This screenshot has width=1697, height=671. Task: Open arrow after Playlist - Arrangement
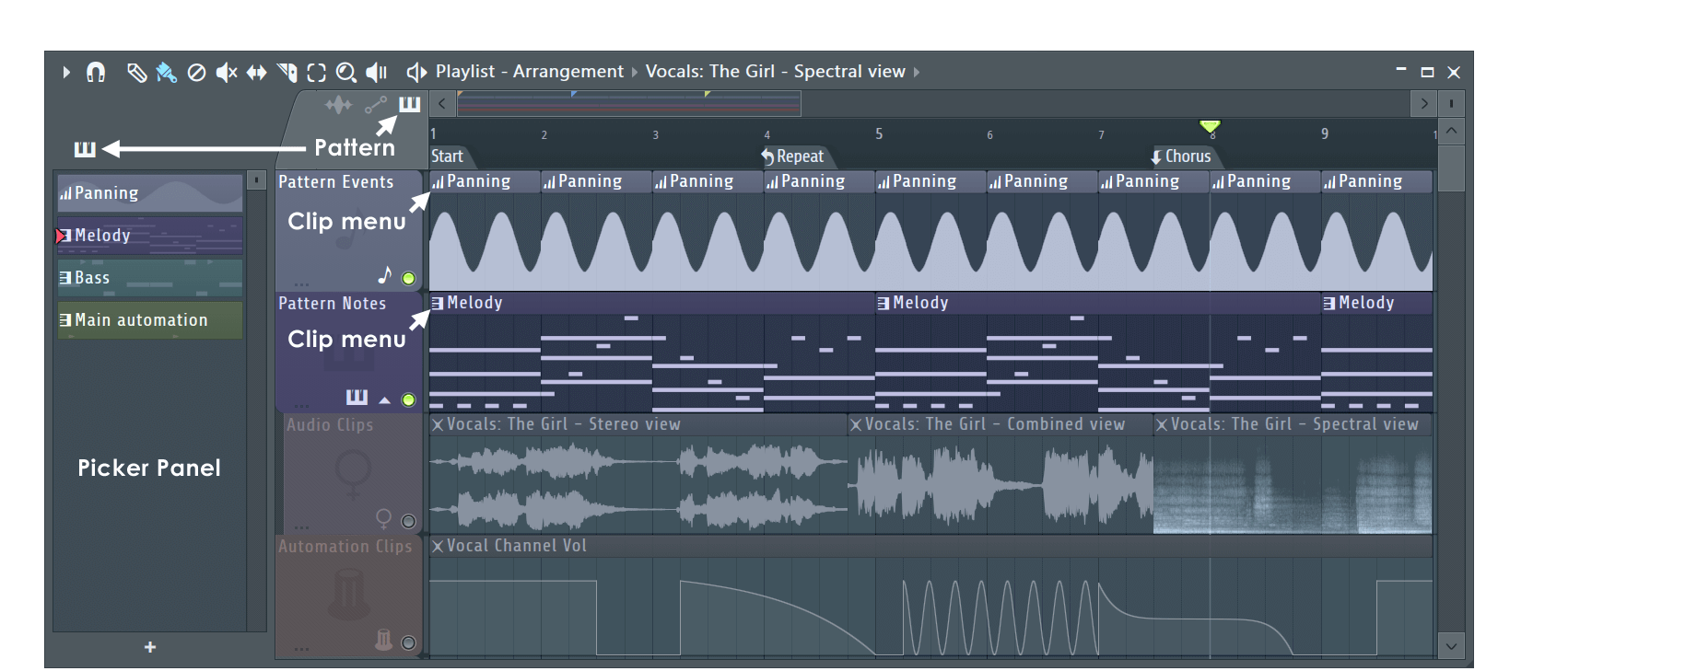coord(634,72)
